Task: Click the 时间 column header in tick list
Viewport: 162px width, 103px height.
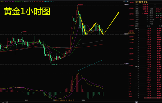Action: pyautogui.click(x=137, y=26)
